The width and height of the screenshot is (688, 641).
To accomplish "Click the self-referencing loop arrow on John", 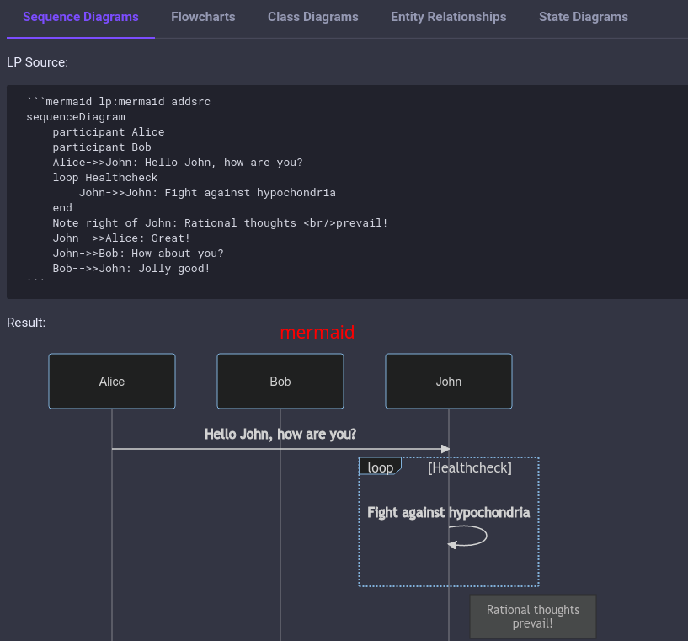I will click(467, 537).
